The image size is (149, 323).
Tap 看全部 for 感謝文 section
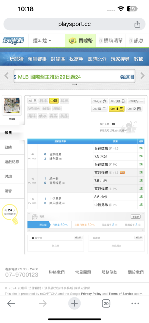tap(139, 237)
